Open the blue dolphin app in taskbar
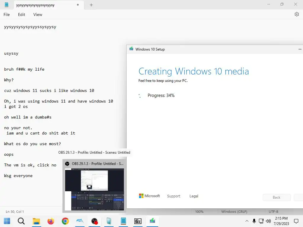 point(80,221)
